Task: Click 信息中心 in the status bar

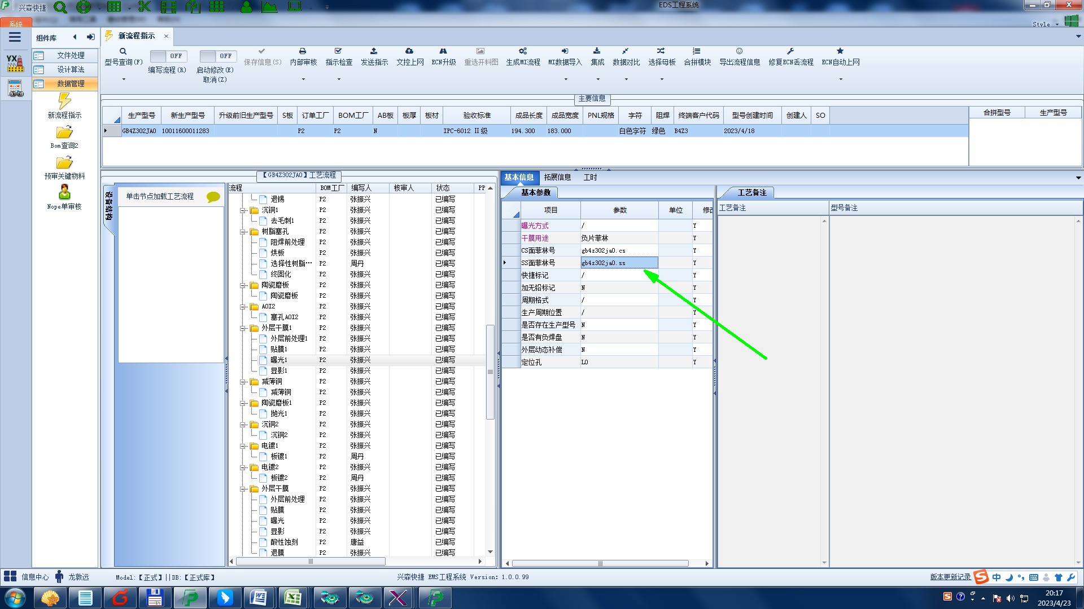Action: pos(35,577)
